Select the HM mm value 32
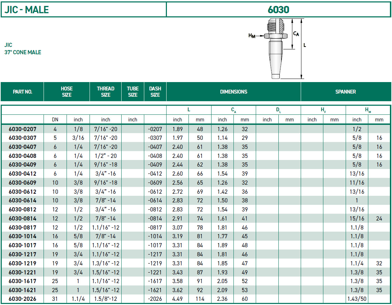Image resolution: width=392 pixels, height=305 pixels. point(379,263)
